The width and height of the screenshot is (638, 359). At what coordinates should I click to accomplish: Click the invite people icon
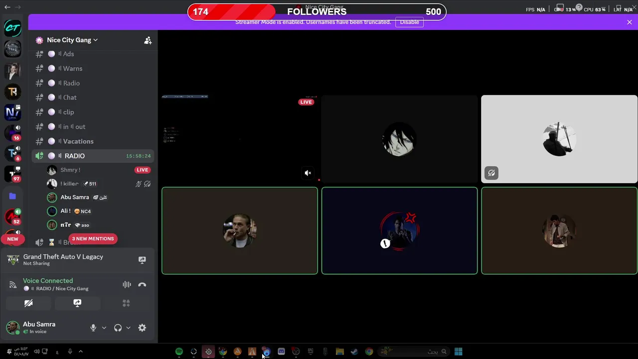(x=148, y=40)
